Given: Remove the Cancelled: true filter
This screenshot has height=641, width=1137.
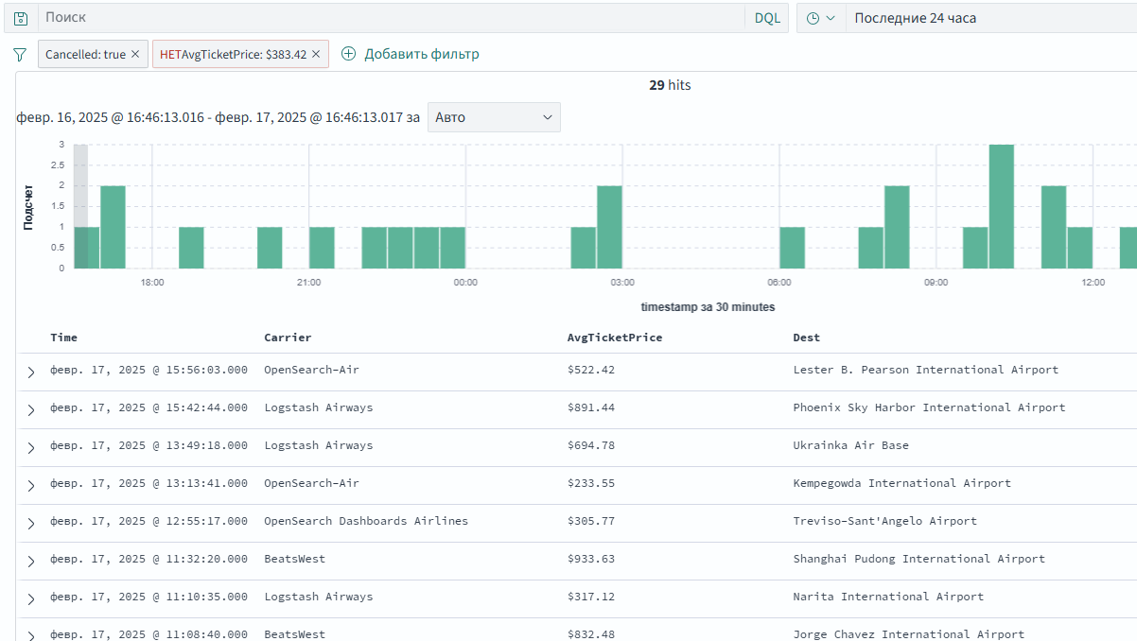Looking at the screenshot, I should (135, 55).
